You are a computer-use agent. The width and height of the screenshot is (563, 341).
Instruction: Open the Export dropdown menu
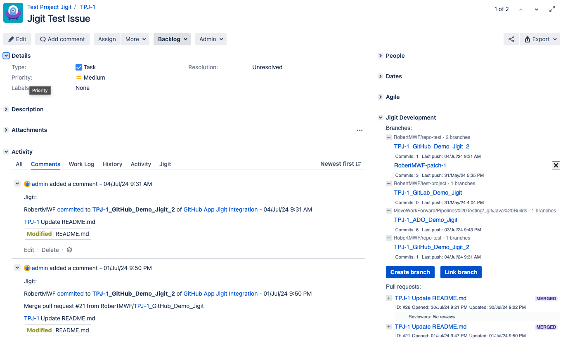tap(539, 39)
